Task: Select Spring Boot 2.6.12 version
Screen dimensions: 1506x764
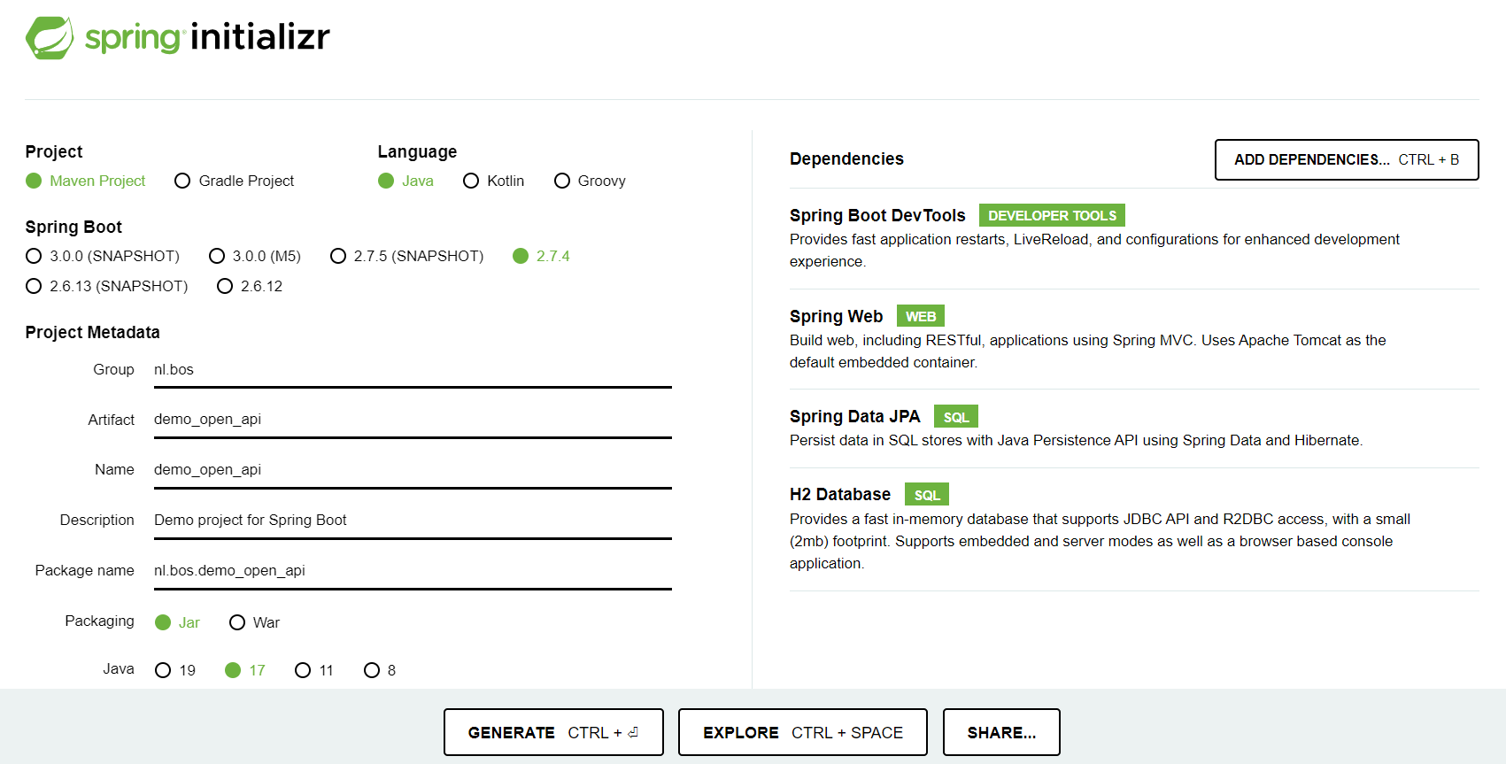Action: 225,287
